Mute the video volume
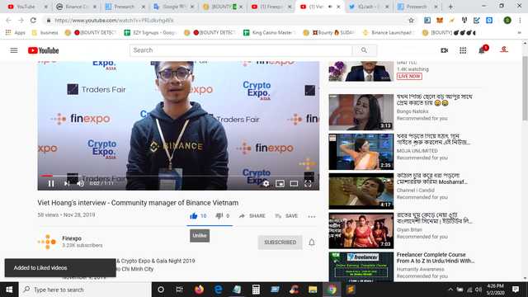528x297 pixels. [x=81, y=183]
